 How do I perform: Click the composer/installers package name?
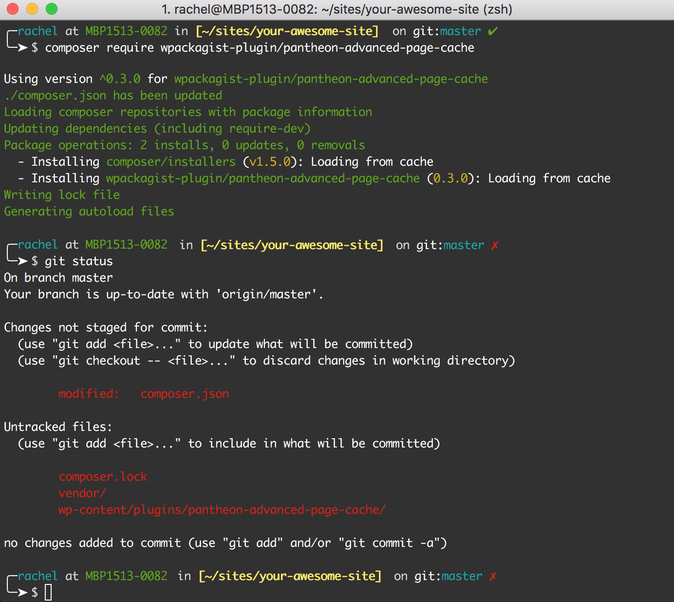pos(171,162)
